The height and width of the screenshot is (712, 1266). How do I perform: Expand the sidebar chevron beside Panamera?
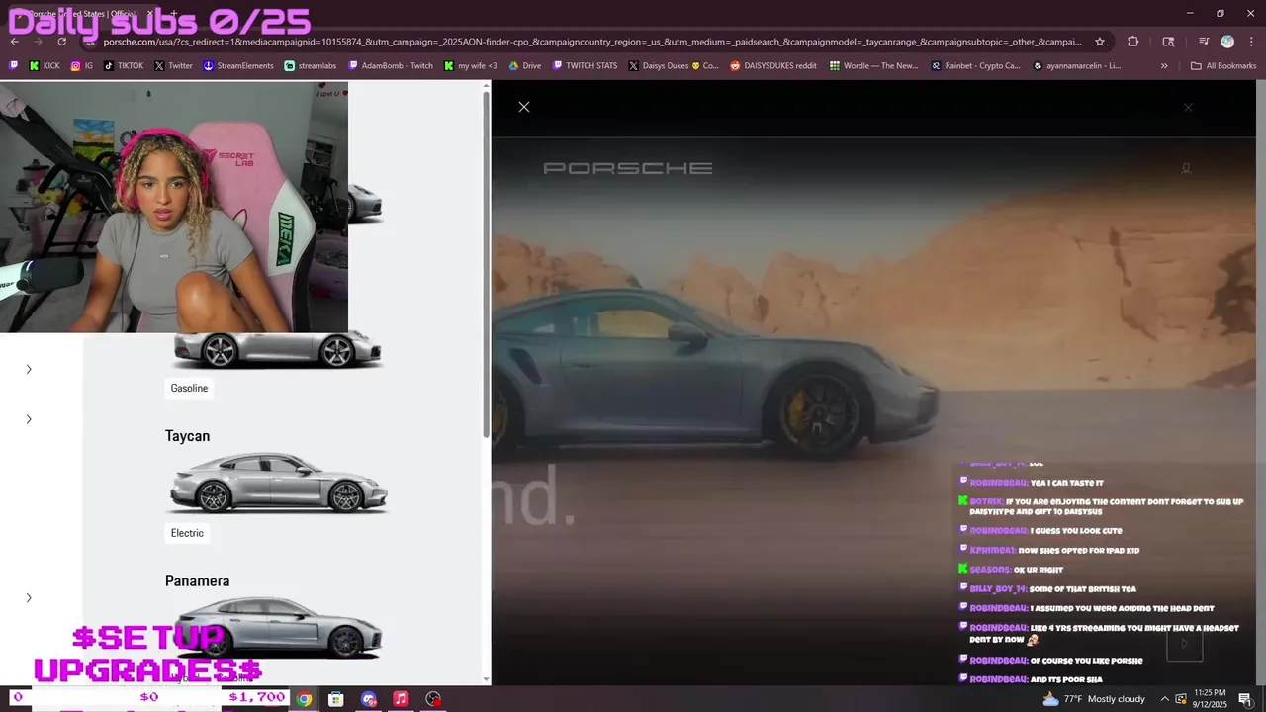pos(29,597)
